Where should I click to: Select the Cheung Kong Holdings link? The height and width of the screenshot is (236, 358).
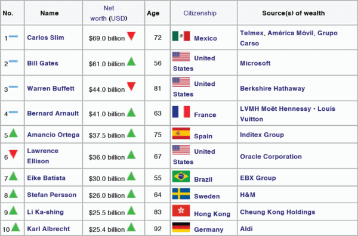click(277, 212)
